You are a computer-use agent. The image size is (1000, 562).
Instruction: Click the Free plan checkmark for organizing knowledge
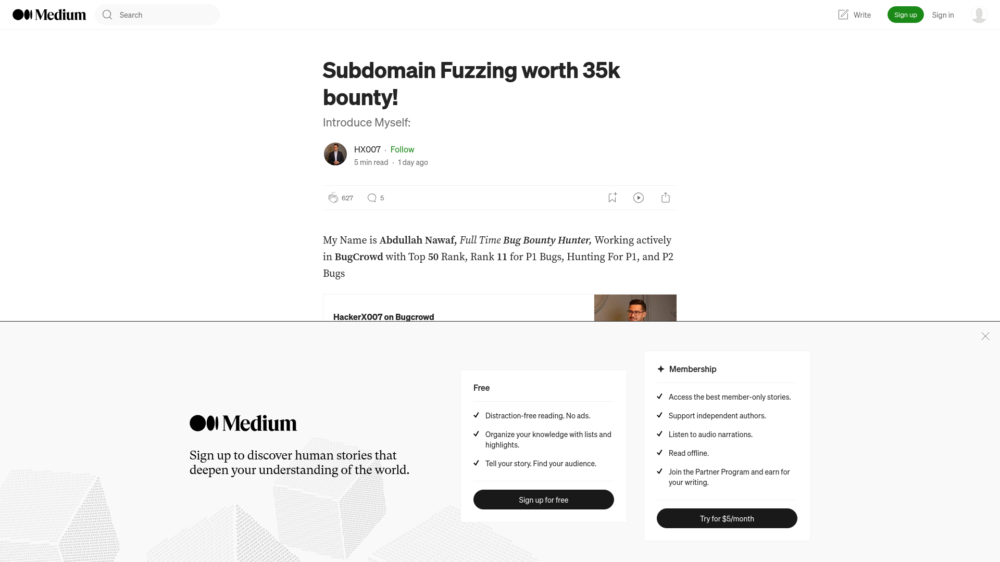[x=477, y=433]
